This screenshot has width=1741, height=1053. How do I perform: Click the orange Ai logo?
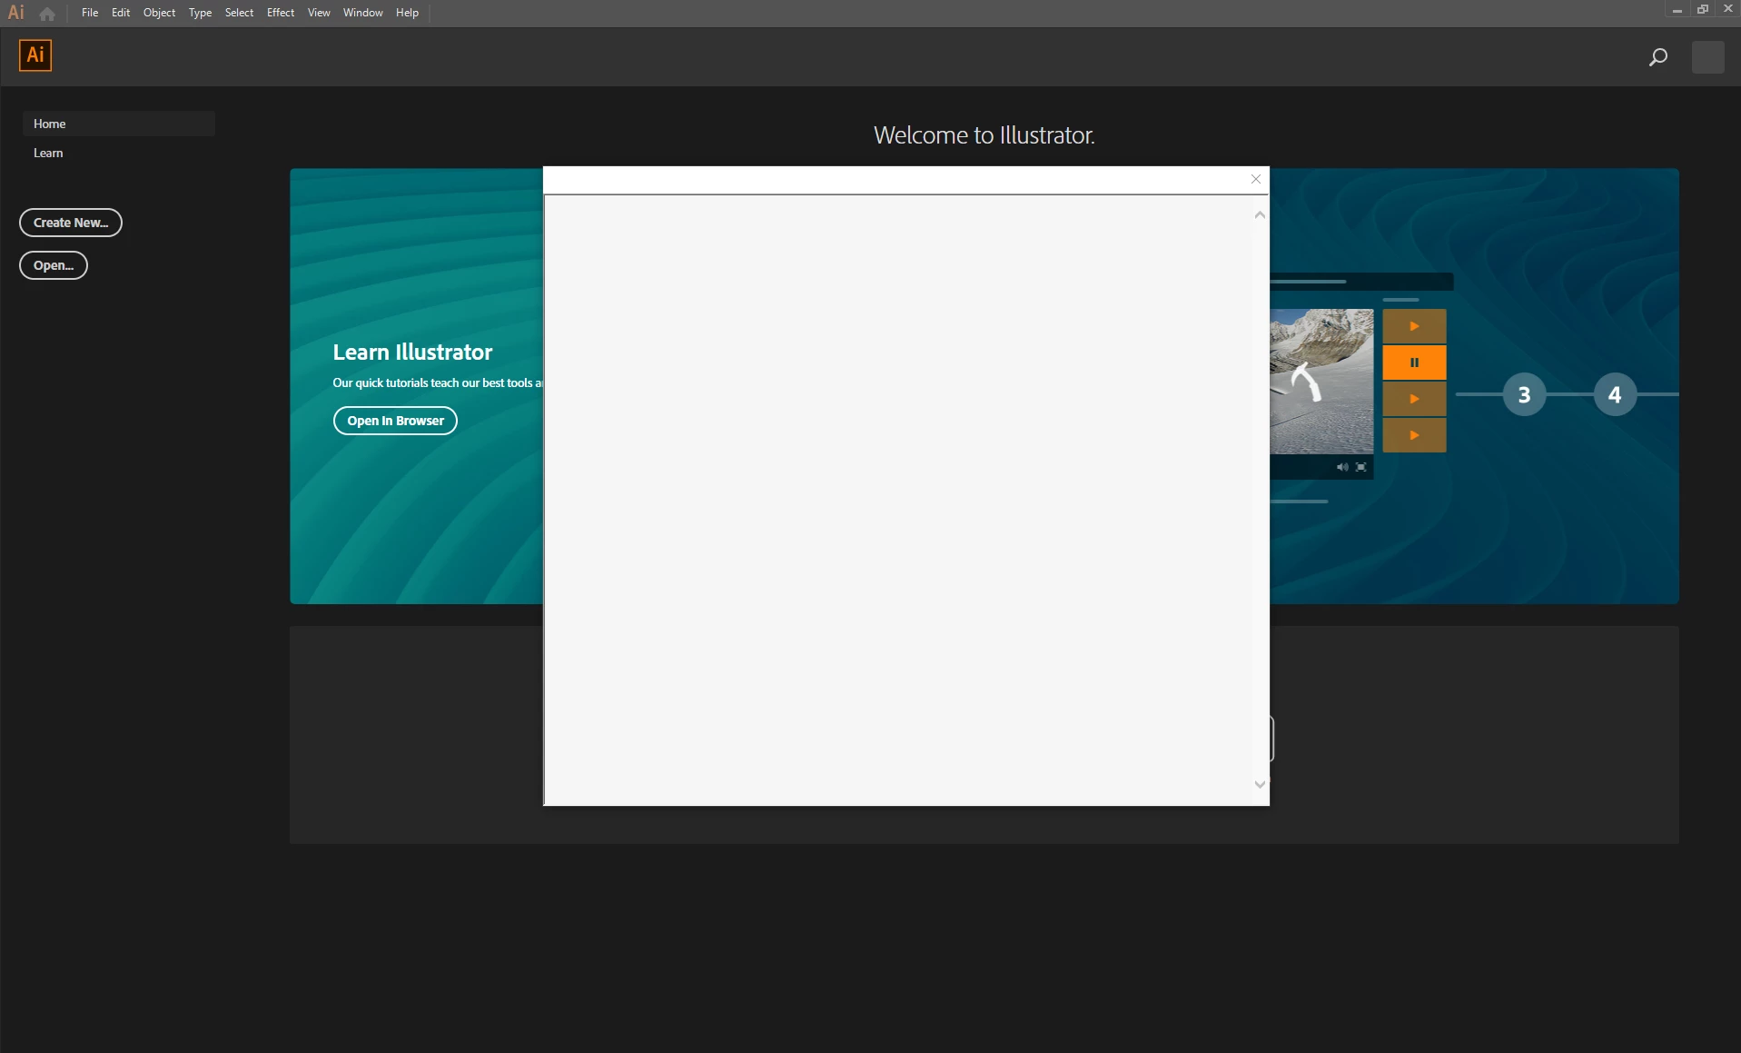(35, 55)
